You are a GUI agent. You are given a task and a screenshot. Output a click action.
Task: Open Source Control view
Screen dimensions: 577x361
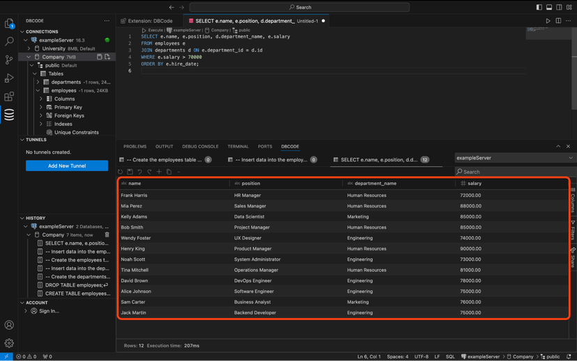9,60
